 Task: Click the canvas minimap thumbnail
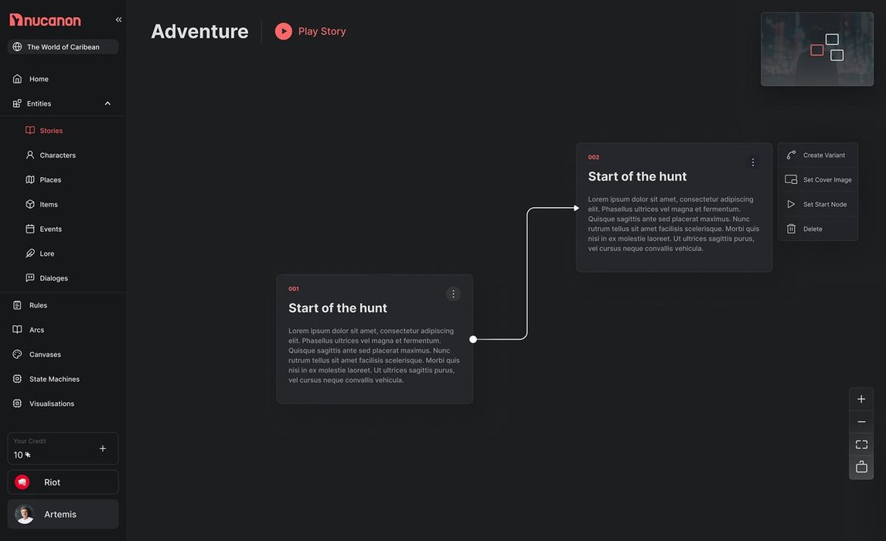coord(817,49)
